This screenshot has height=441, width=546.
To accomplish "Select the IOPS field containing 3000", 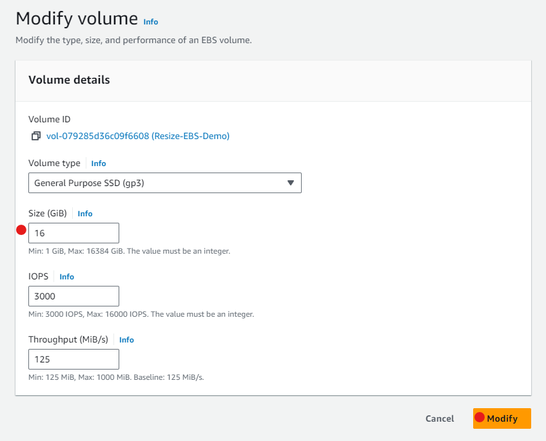I will click(74, 296).
